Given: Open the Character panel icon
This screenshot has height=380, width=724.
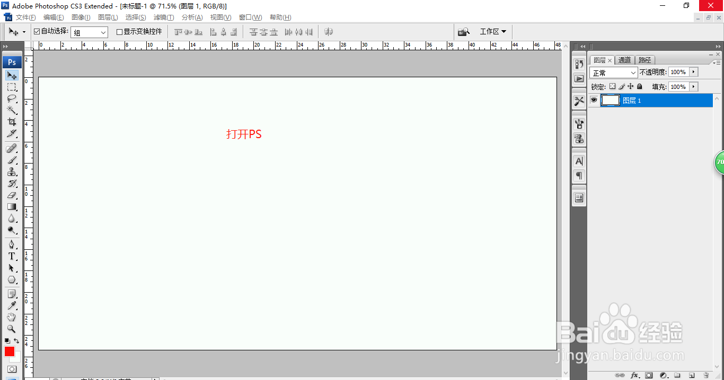Looking at the screenshot, I should click(579, 161).
